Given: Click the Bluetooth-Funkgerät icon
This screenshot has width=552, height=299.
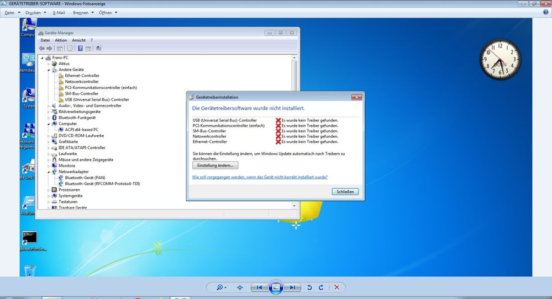Looking at the screenshot, I should (x=54, y=118).
